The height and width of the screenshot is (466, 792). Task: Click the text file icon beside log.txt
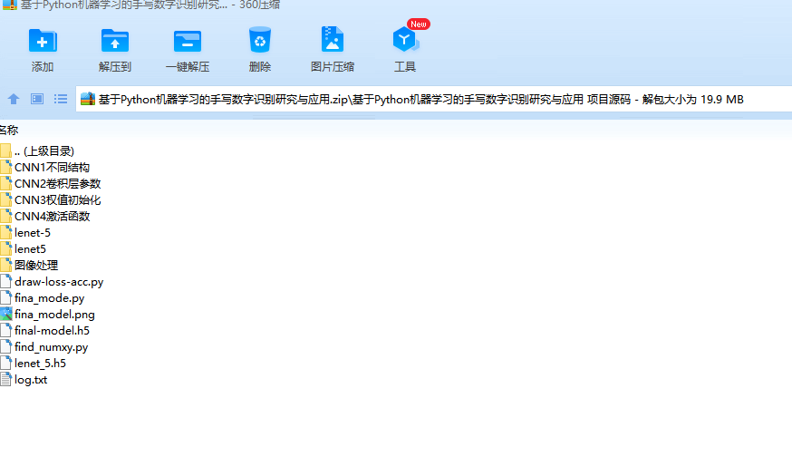pyautogui.click(x=5, y=380)
